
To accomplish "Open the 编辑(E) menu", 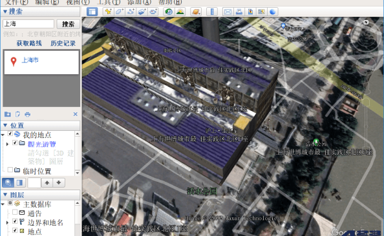I will point(47,3).
